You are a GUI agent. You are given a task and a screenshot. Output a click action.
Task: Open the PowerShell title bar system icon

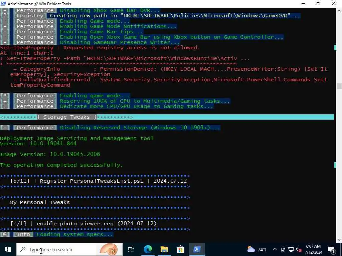point(3,4)
